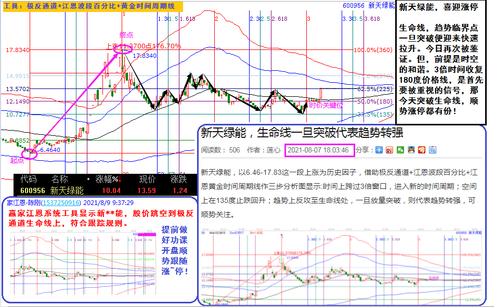The height and width of the screenshot is (307, 494).
Task: Open QQ number link 1537250916
Action: (61, 202)
